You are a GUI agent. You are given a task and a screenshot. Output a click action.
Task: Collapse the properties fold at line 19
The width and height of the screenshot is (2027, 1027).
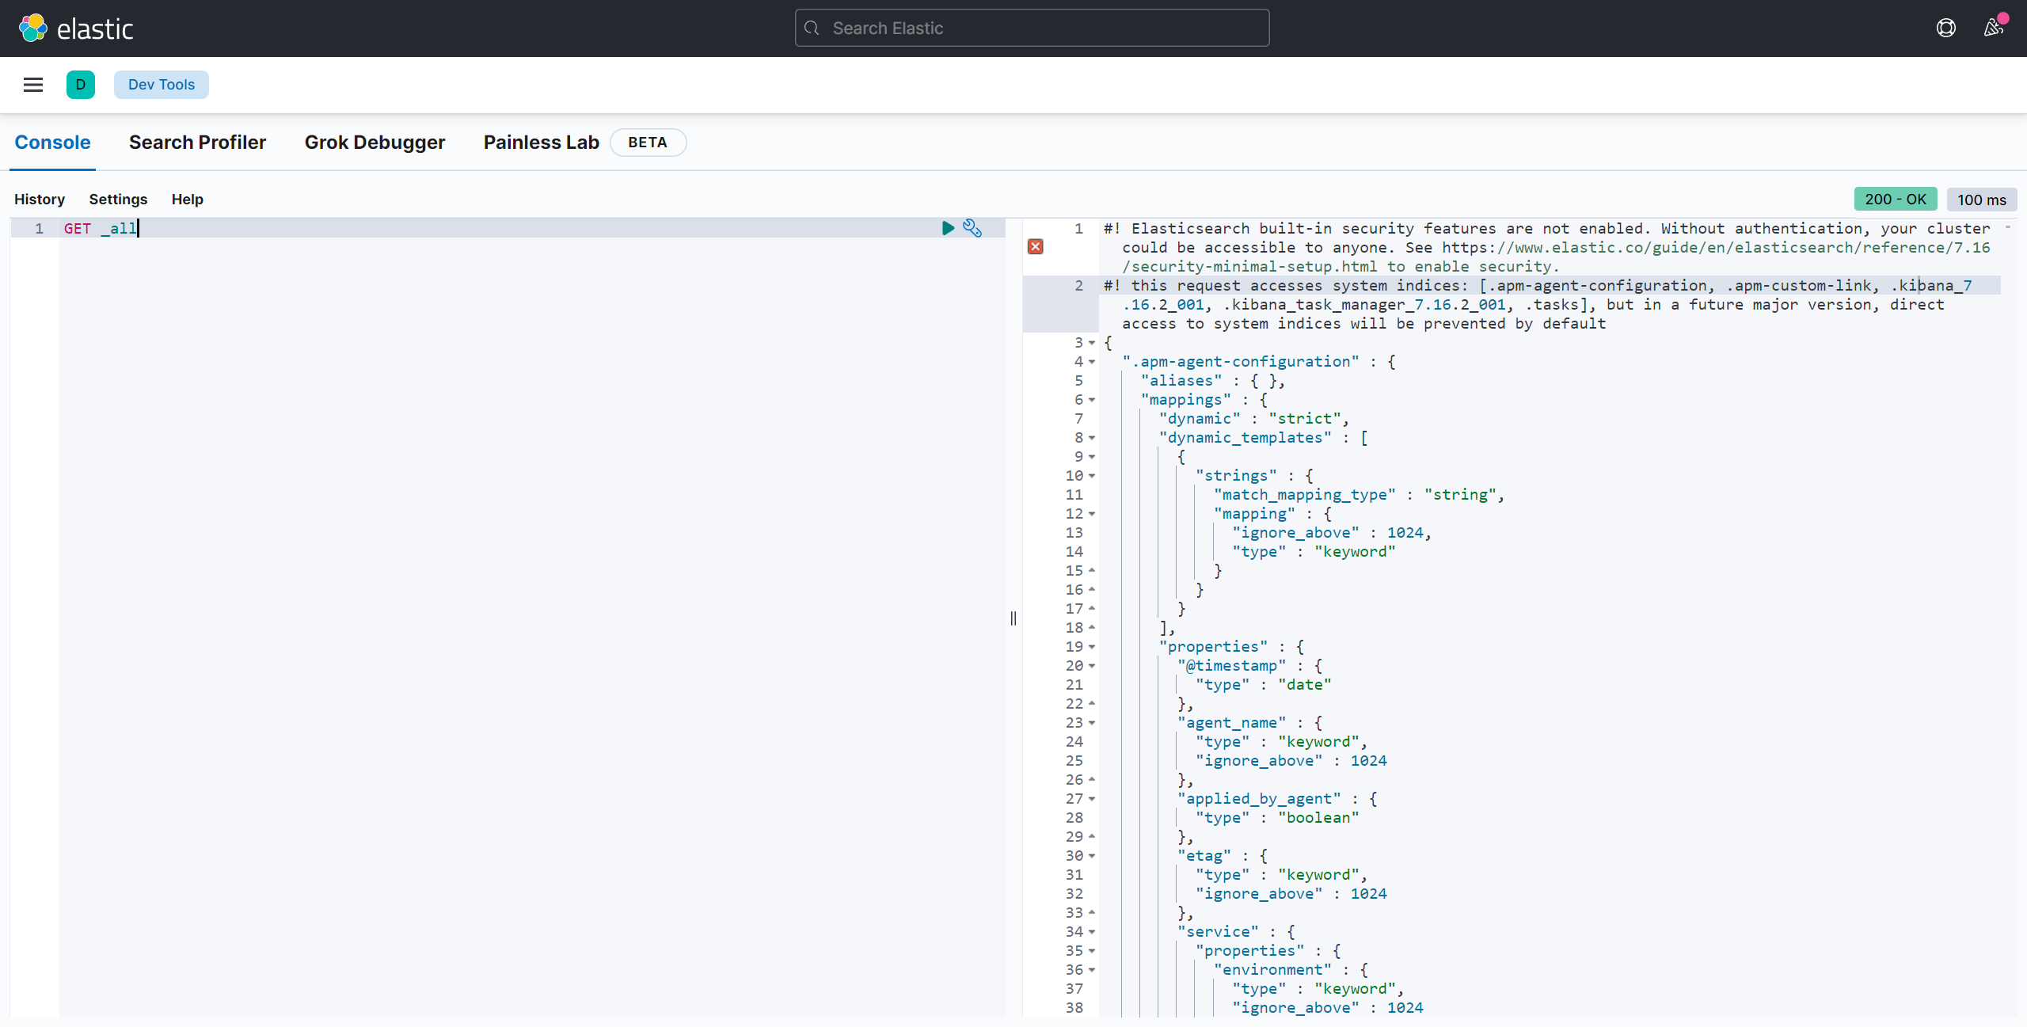(1092, 647)
